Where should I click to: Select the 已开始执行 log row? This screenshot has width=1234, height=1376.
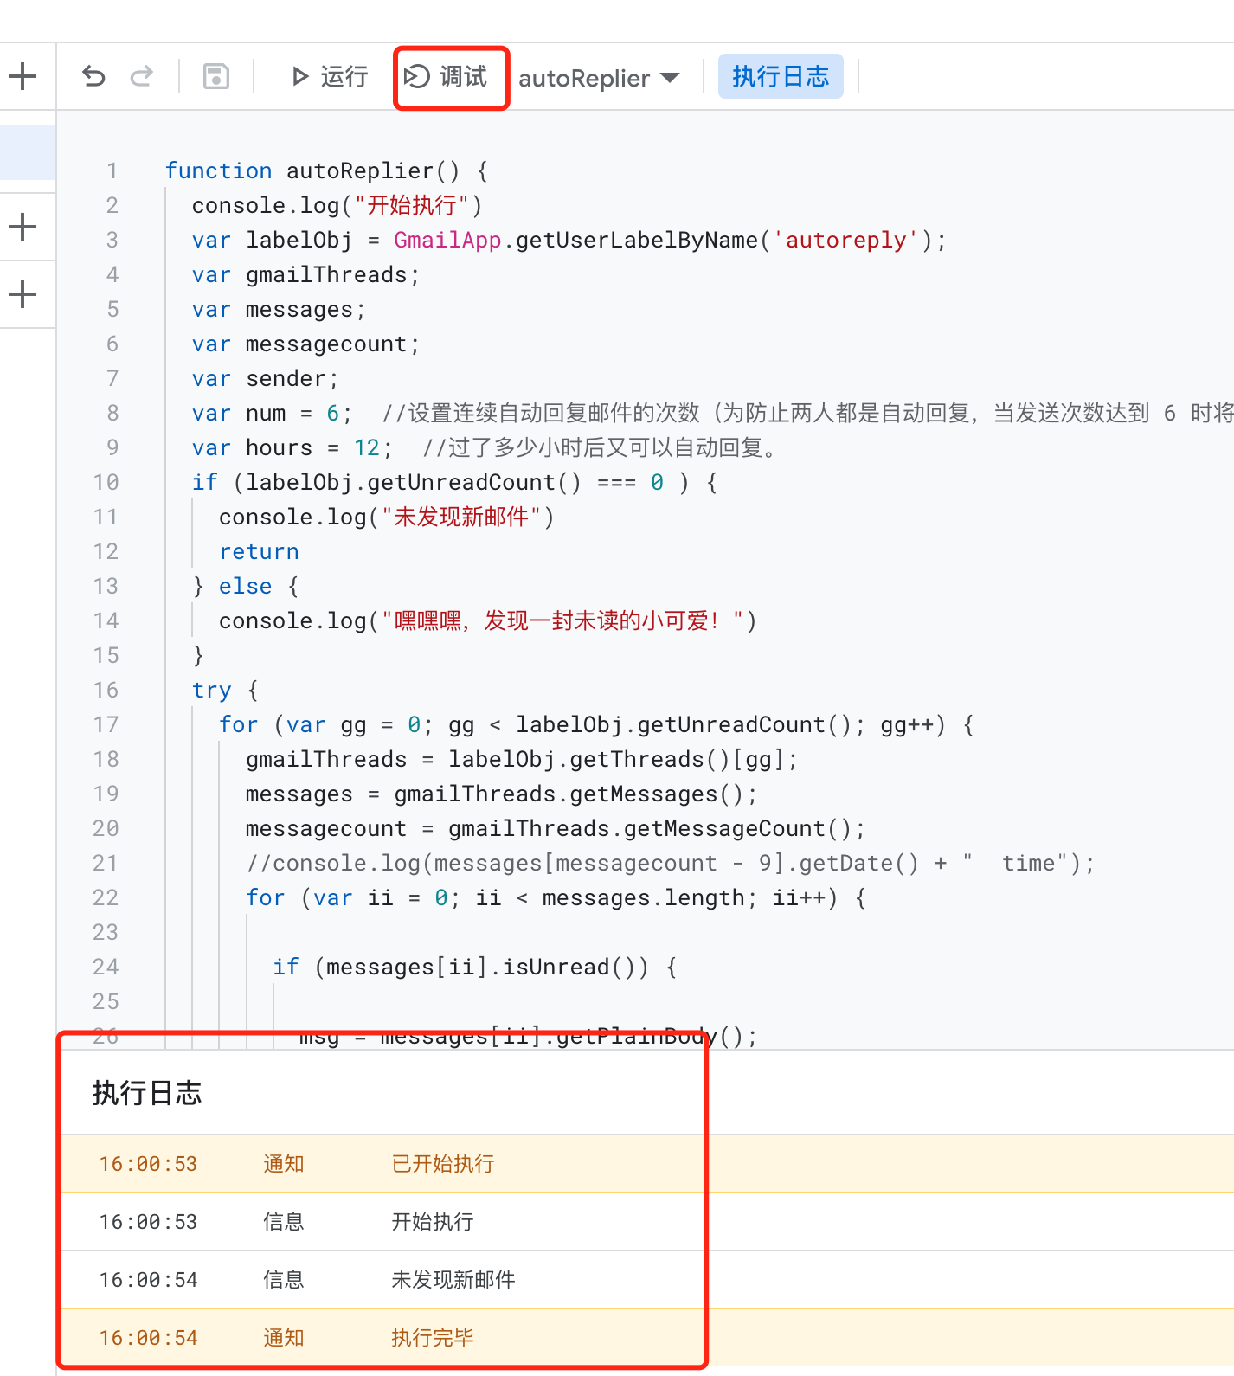pyautogui.click(x=647, y=1164)
